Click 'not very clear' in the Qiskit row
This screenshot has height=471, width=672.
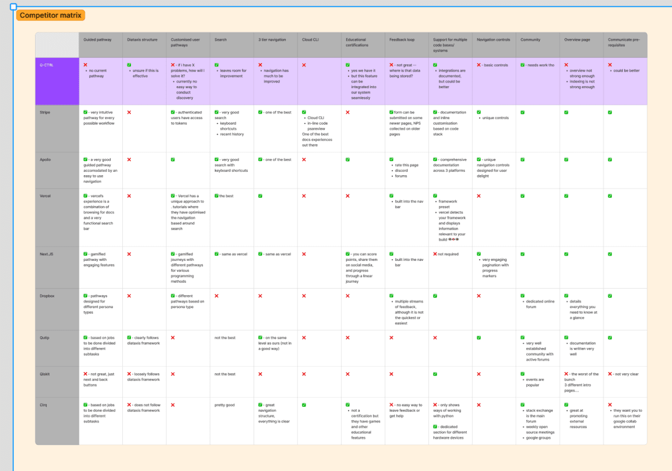627,374
